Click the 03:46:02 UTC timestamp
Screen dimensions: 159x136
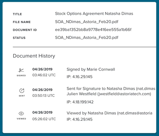point(44,75)
